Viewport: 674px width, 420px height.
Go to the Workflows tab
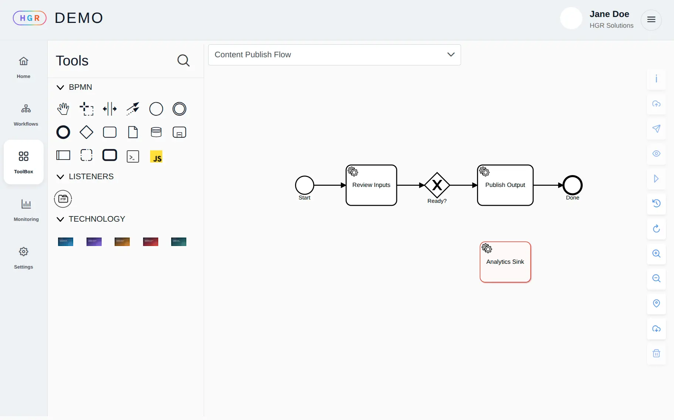[x=26, y=115]
